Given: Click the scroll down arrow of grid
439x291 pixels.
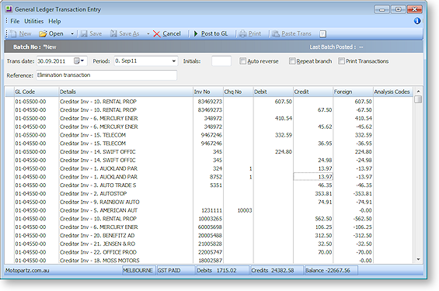Looking at the screenshot, I should point(418,259).
